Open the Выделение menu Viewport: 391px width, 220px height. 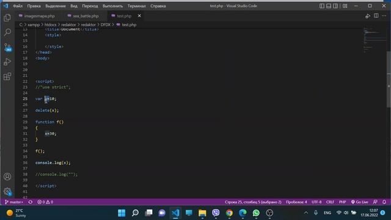pos(56,5)
